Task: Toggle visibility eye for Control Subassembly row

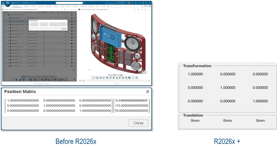Action: [x=75, y=47]
